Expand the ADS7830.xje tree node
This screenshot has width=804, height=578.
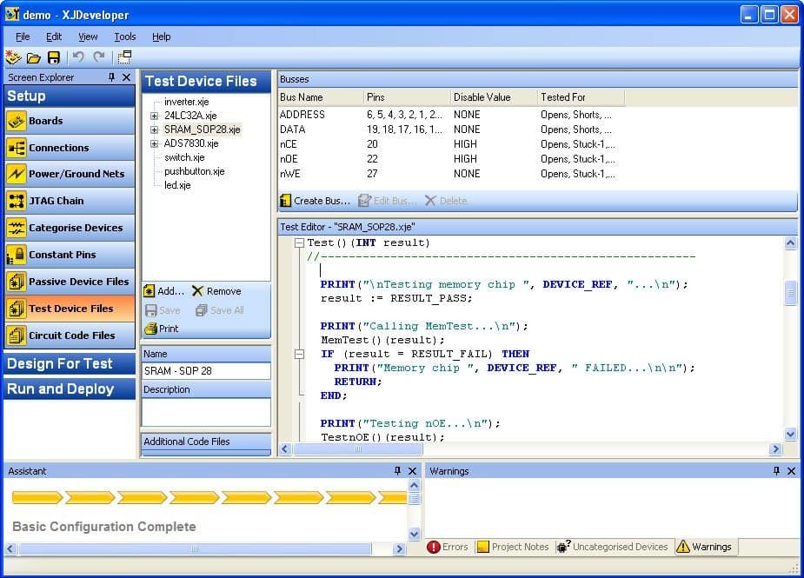[x=154, y=143]
